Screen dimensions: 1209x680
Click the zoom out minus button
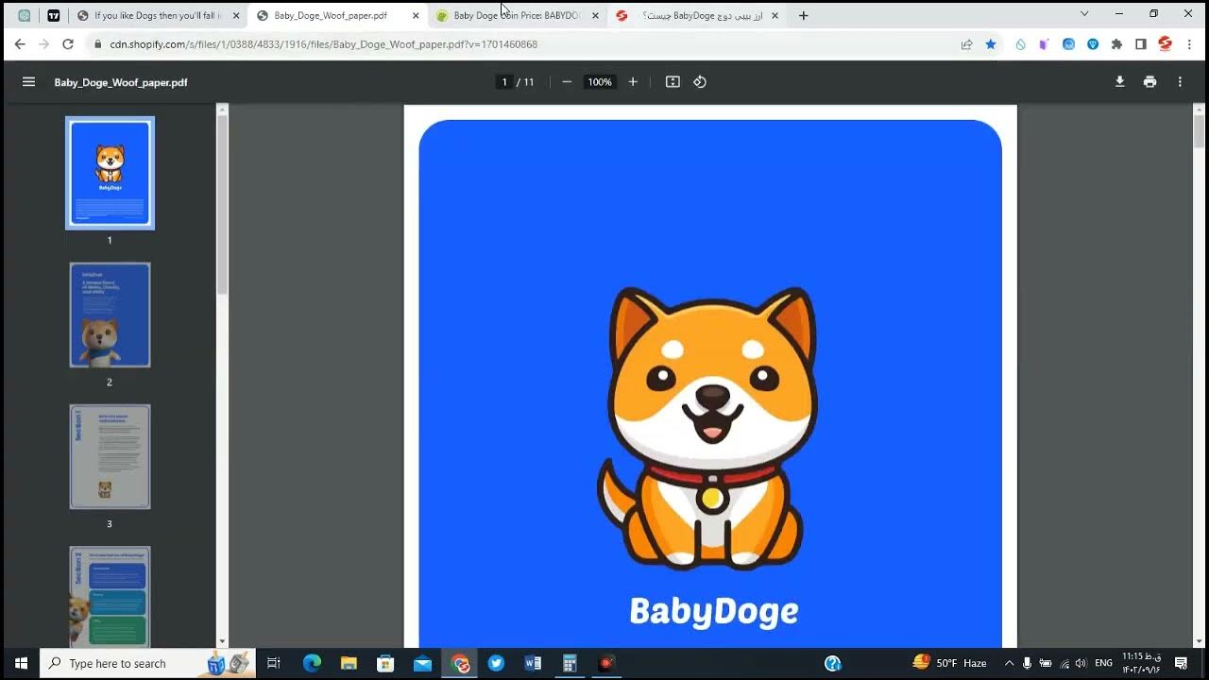tap(567, 82)
